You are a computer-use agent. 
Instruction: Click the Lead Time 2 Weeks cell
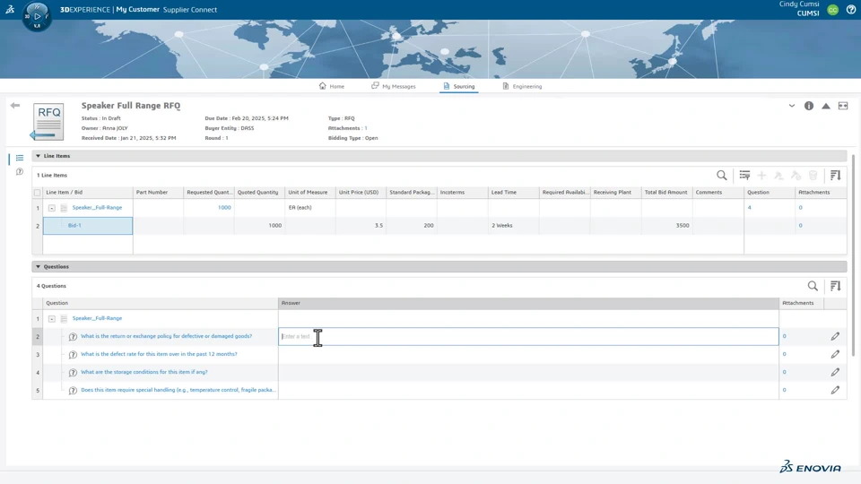click(513, 226)
